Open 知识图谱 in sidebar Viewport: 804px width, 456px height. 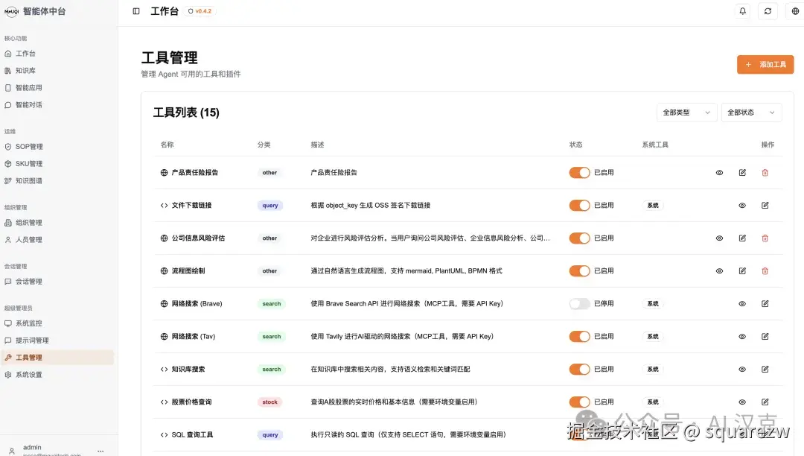click(x=57, y=181)
